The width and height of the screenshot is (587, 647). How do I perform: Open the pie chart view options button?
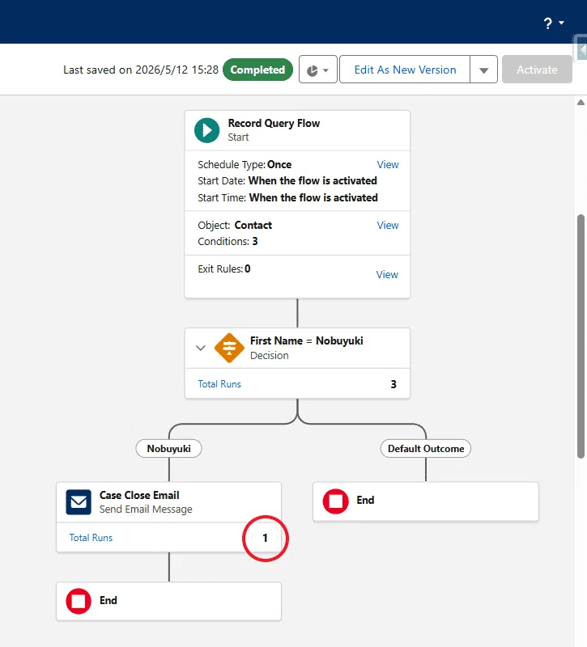[318, 70]
